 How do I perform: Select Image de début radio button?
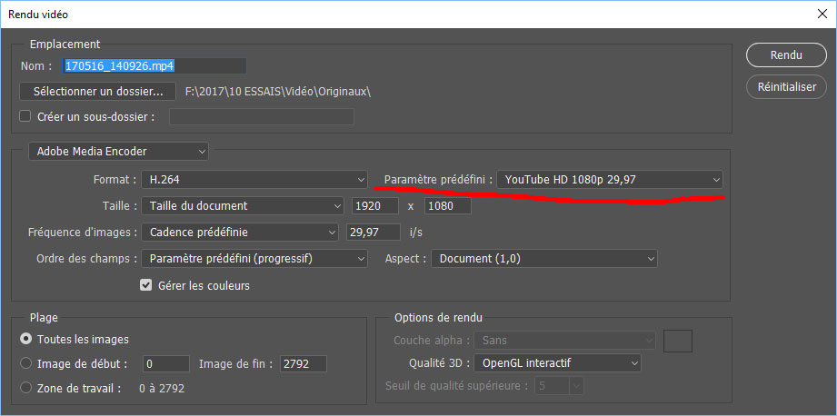25,364
